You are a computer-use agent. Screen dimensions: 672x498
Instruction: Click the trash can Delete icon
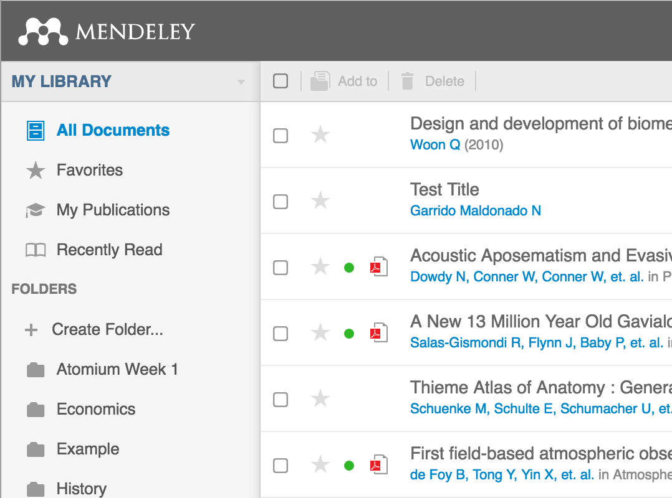407,81
